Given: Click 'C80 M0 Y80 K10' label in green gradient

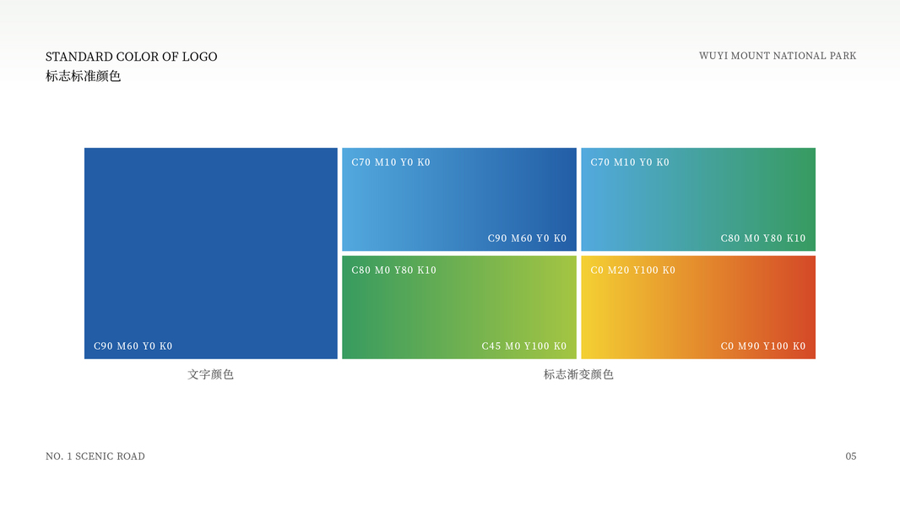Looking at the screenshot, I should tap(393, 270).
